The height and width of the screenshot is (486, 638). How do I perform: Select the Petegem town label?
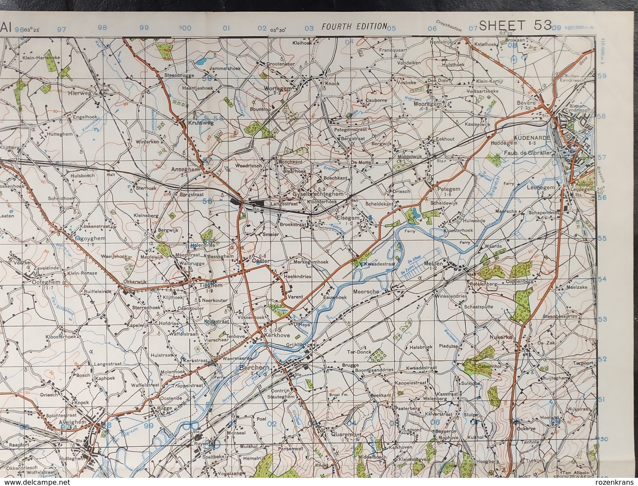[448, 188]
